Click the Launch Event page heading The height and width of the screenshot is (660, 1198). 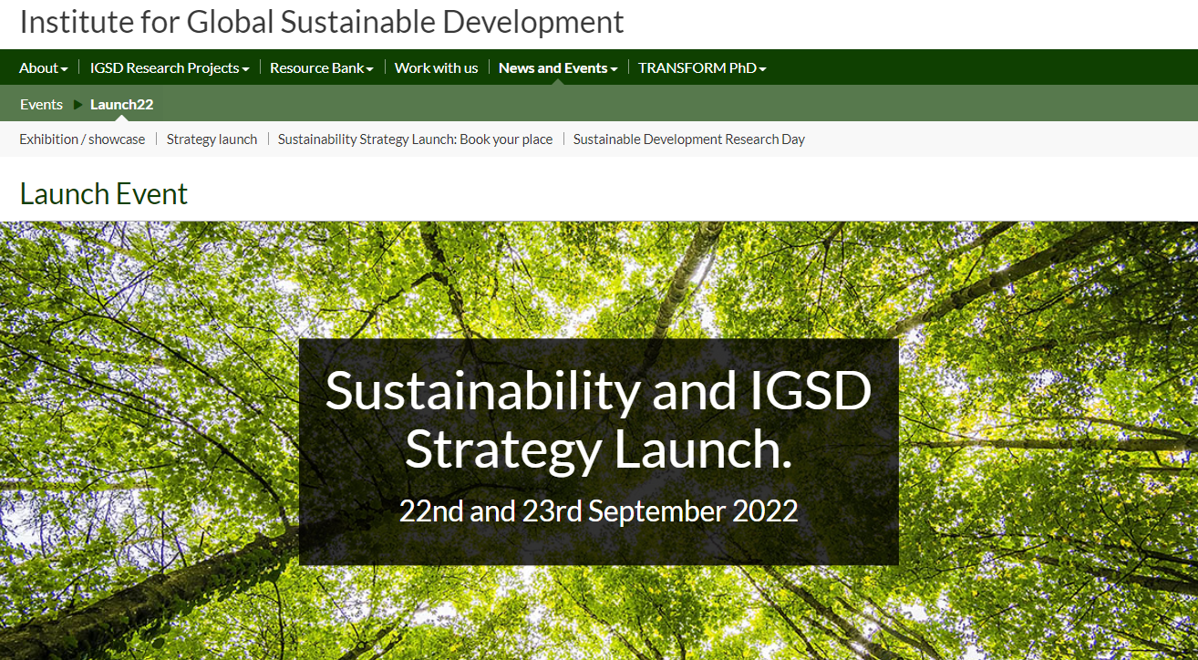pyautogui.click(x=104, y=194)
